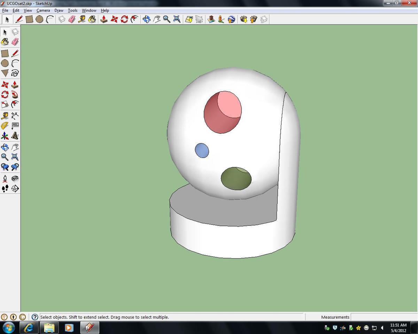Choose the Dimension tool
Screen dimensions: 418x334
point(15,116)
